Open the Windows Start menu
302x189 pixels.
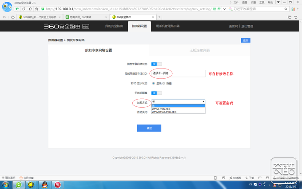point(5,185)
